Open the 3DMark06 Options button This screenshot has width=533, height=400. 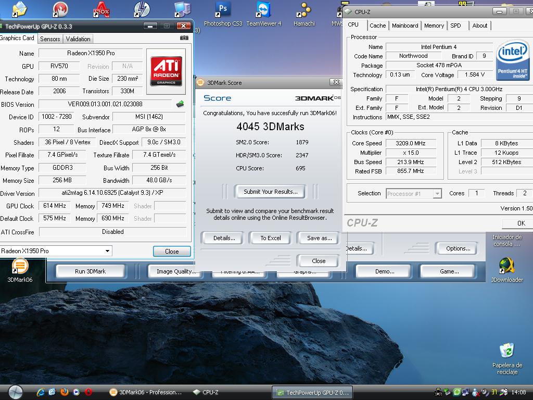458,248
